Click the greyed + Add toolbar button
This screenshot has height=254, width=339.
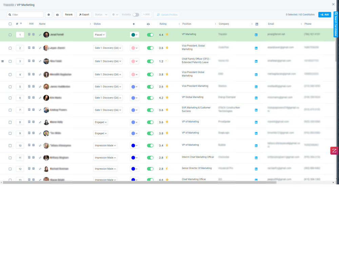click(x=146, y=15)
